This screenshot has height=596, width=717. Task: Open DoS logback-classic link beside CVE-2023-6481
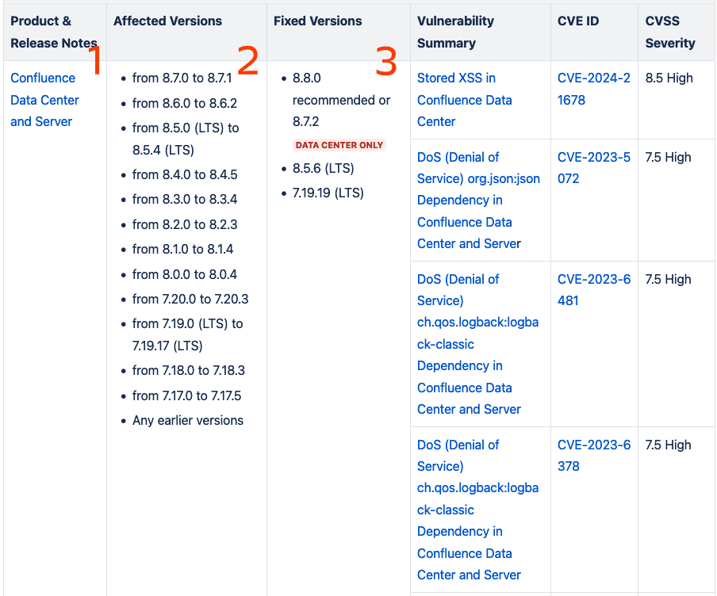click(477, 344)
